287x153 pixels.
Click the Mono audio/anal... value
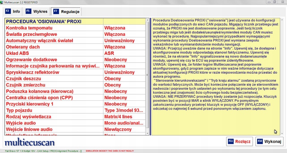coord(124,123)
